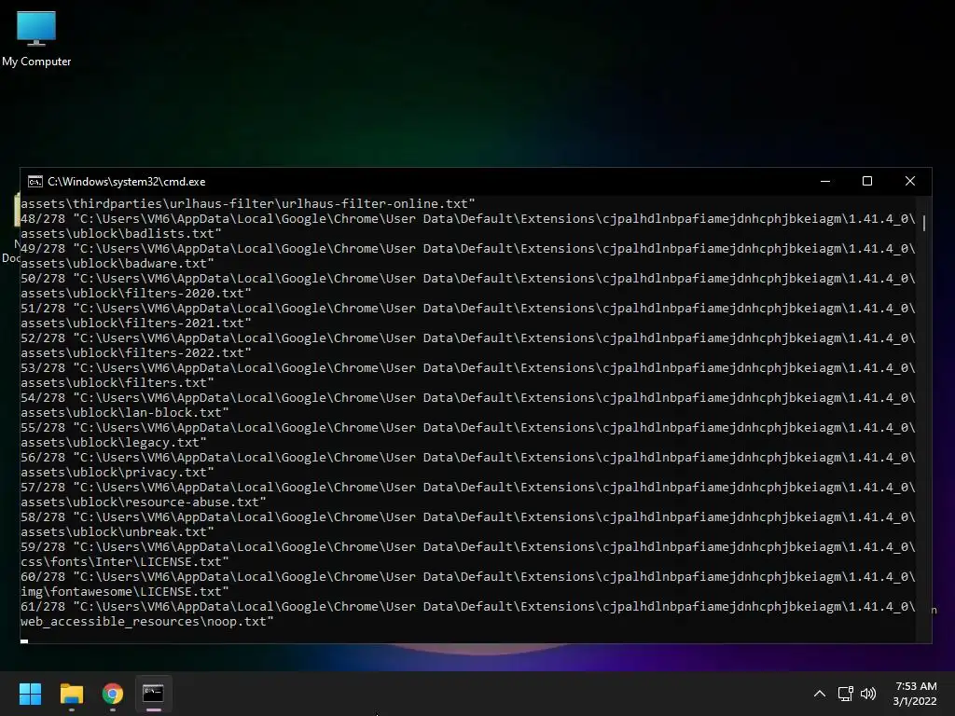Click the line starting with 52/278

click(x=468, y=337)
